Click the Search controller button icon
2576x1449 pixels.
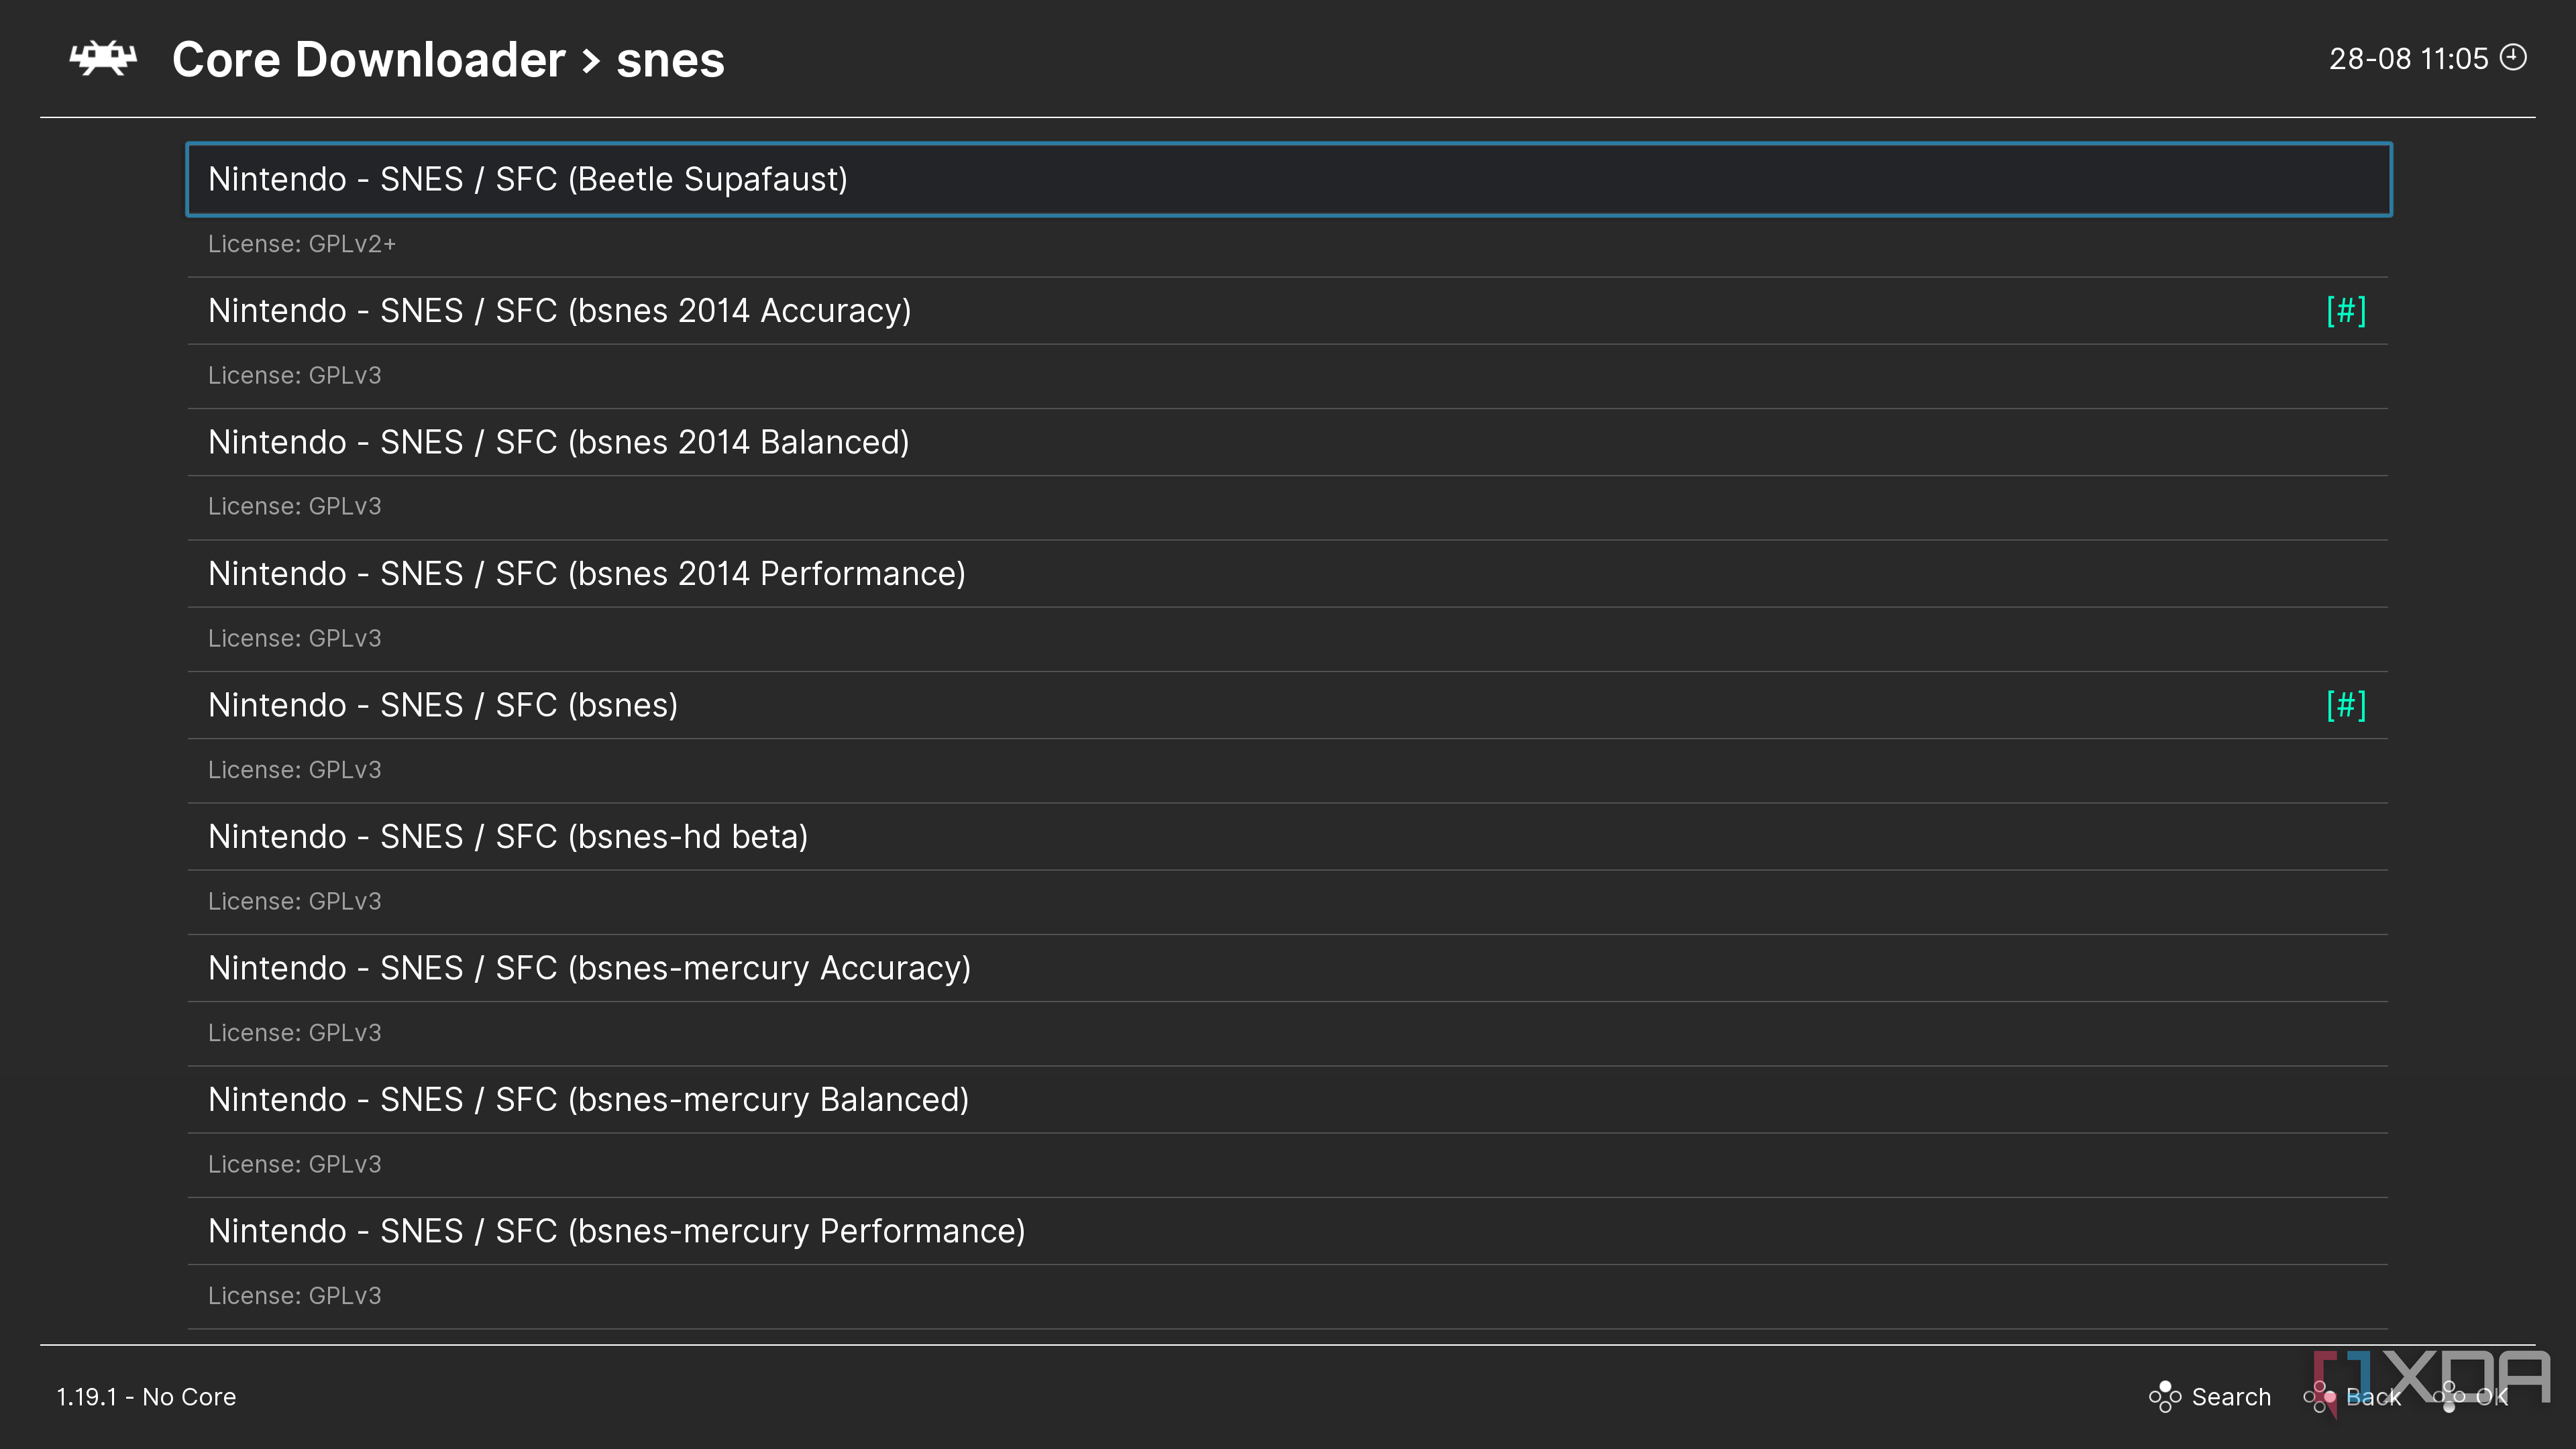pyautogui.click(x=2164, y=1396)
